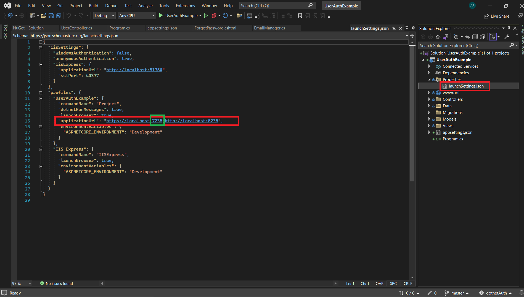The height and width of the screenshot is (297, 524).
Task: Open the git branch master indicator
Action: [x=457, y=293]
